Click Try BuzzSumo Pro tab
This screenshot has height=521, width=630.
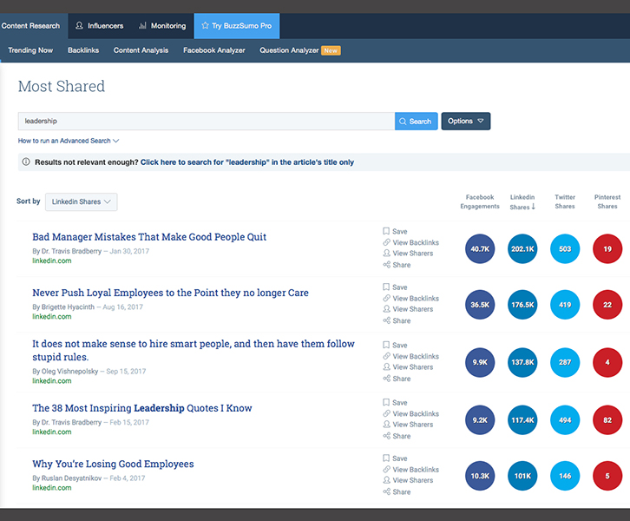point(237,26)
